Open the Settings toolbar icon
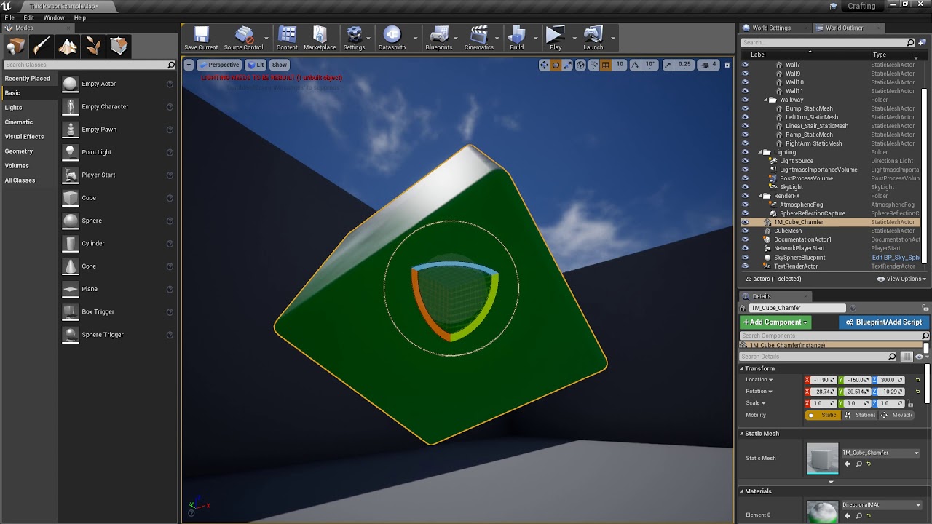Image resolution: width=932 pixels, height=524 pixels. 354,39
